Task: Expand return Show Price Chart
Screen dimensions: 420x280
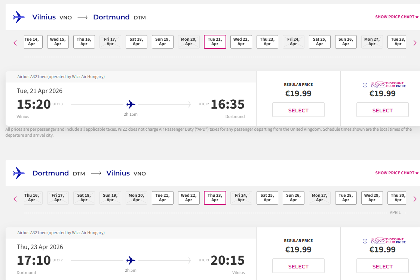Action: [x=396, y=173]
